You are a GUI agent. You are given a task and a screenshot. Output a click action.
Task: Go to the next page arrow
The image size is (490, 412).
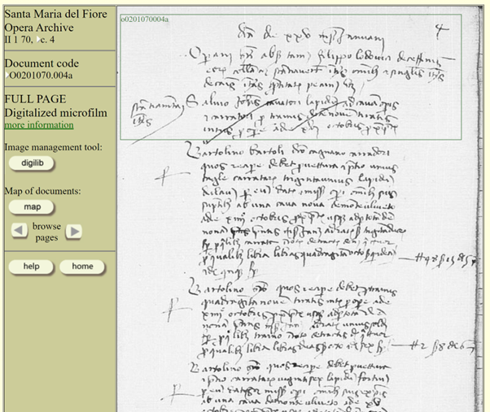click(x=74, y=231)
